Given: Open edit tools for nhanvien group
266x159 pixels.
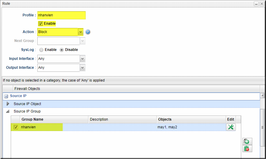Looking at the screenshot, I should [231, 127].
